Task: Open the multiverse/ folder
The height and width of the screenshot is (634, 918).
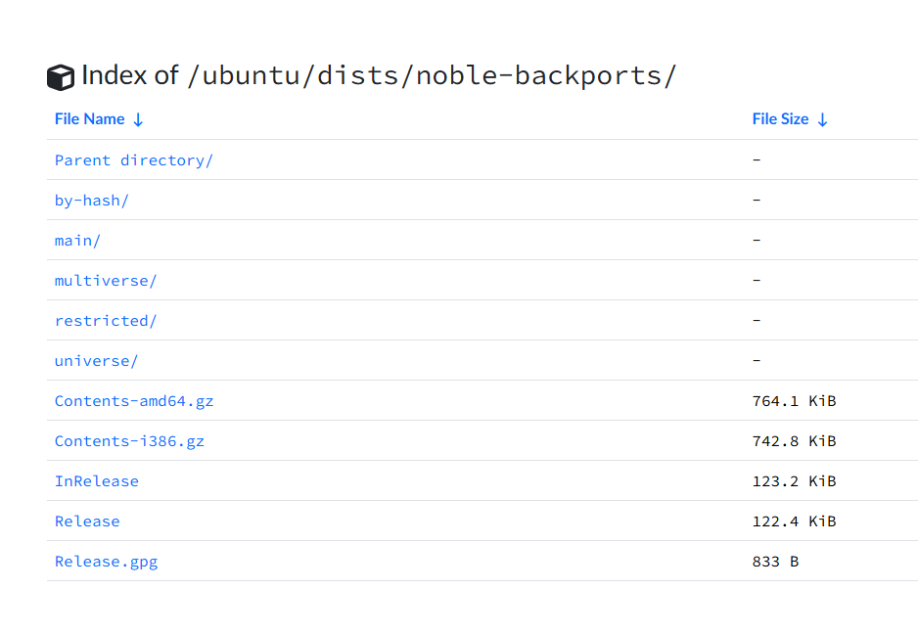Action: pos(106,281)
